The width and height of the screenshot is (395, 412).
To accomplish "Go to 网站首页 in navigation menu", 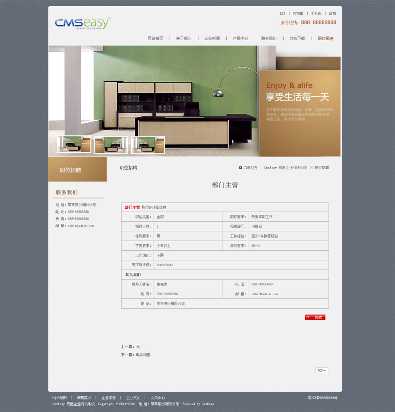I will pos(155,38).
